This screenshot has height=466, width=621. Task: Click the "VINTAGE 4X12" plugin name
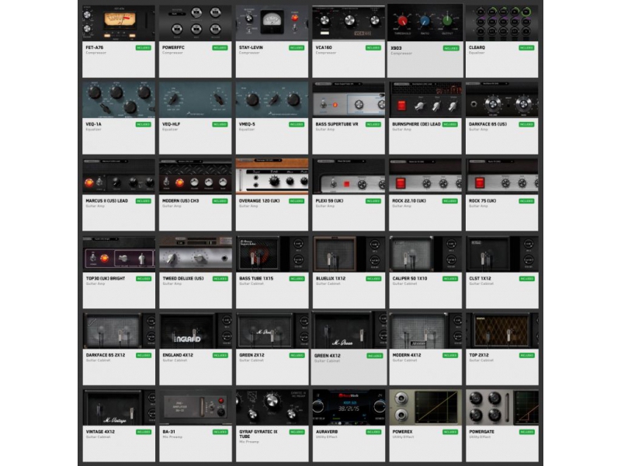[x=100, y=432]
